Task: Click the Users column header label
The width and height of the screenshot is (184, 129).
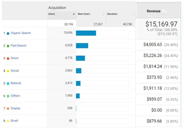Action: [51, 14]
